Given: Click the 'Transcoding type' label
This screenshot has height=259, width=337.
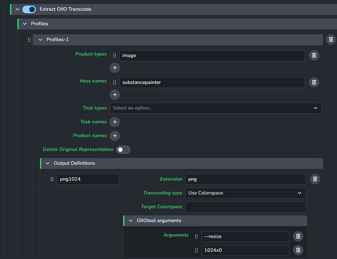Looking at the screenshot, I should point(163,193).
